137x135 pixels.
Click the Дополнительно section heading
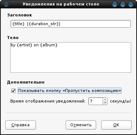click(26, 82)
